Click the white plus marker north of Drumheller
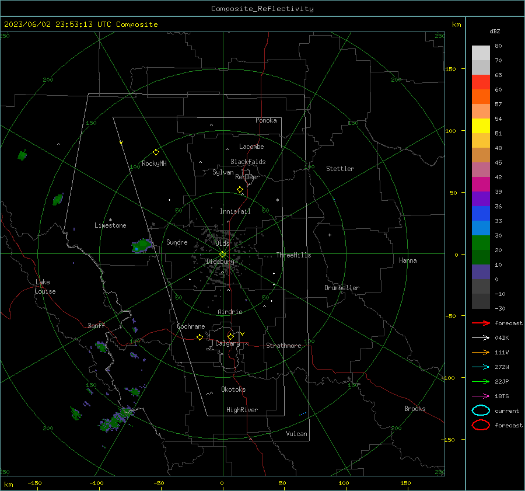Image resolution: width=525 pixels, height=491 pixels. [330, 235]
